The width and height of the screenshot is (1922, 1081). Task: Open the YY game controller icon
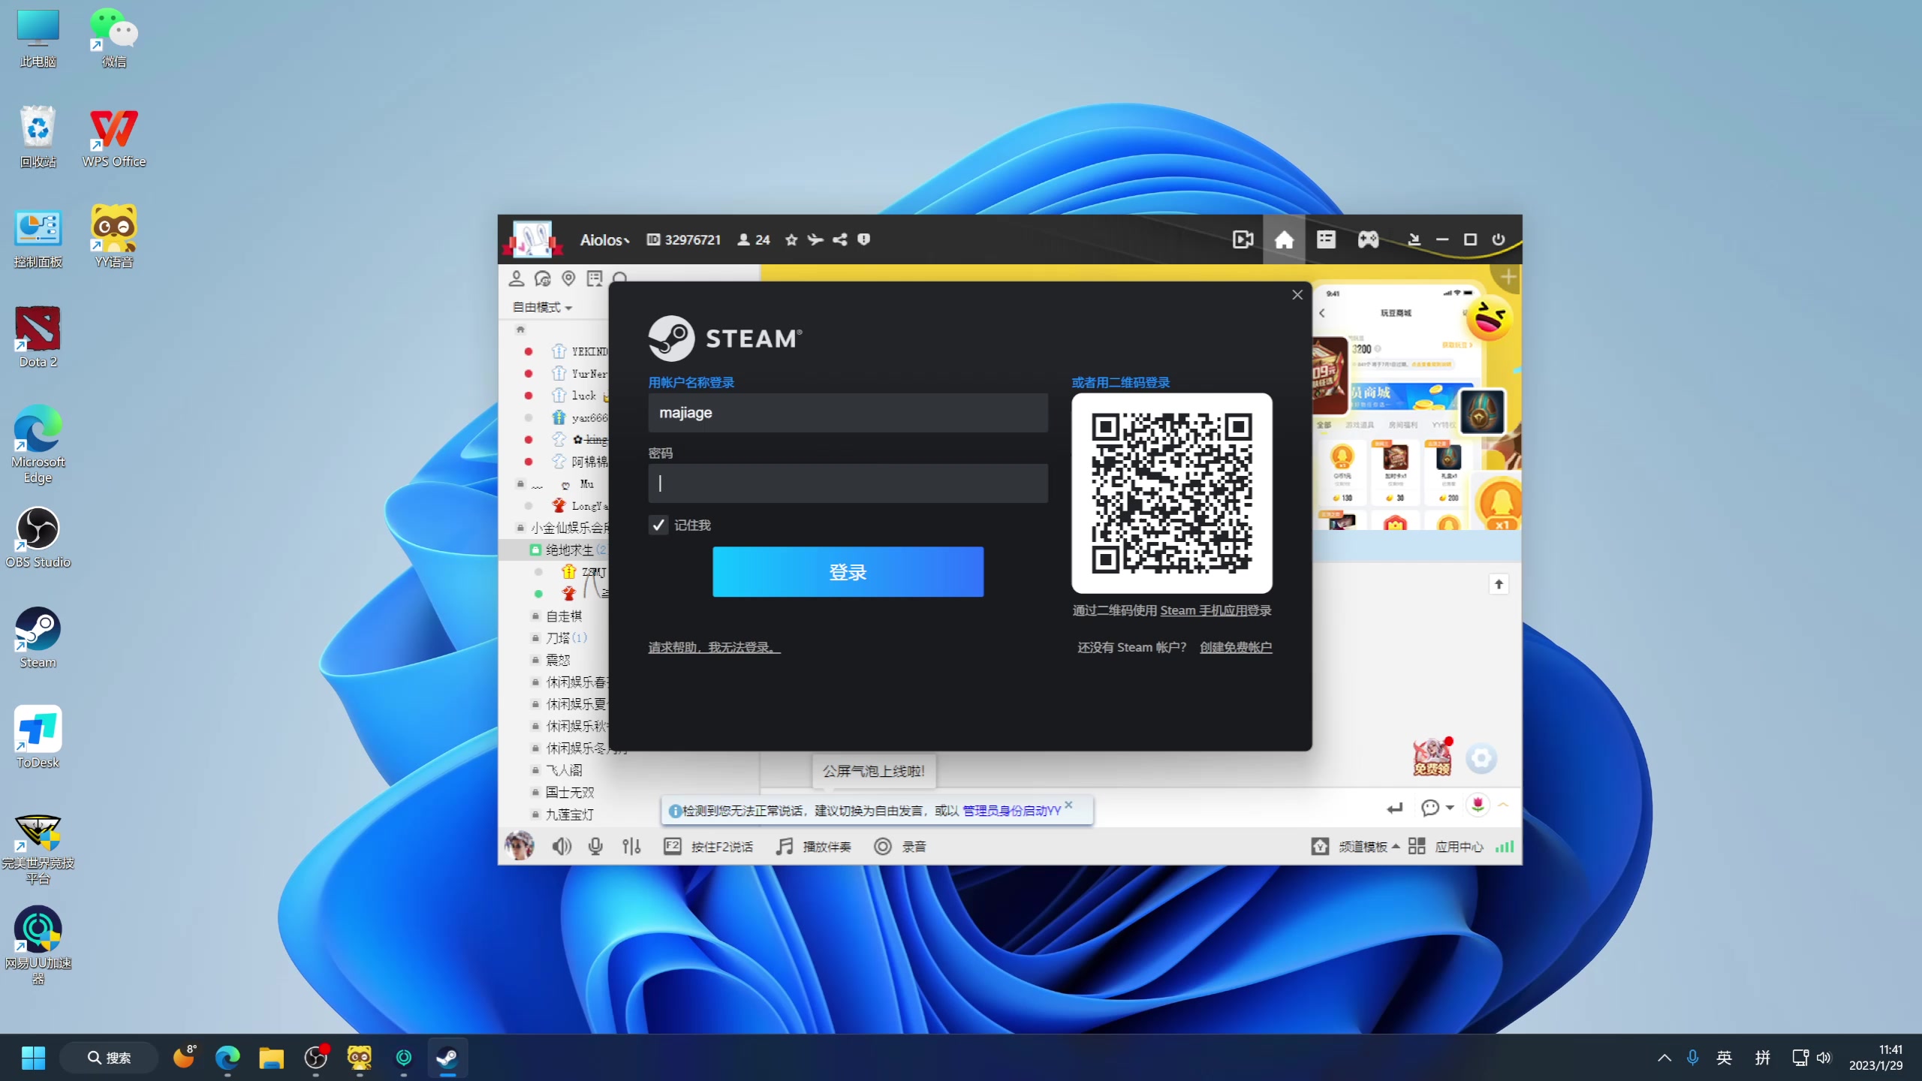click(x=1368, y=239)
